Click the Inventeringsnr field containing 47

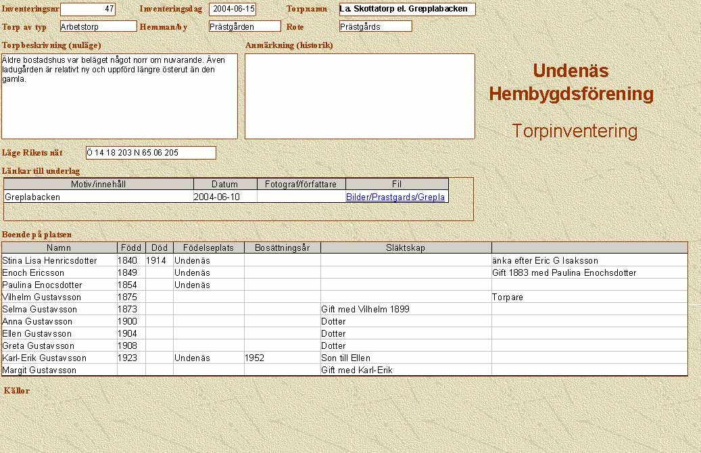pyautogui.click(x=88, y=9)
